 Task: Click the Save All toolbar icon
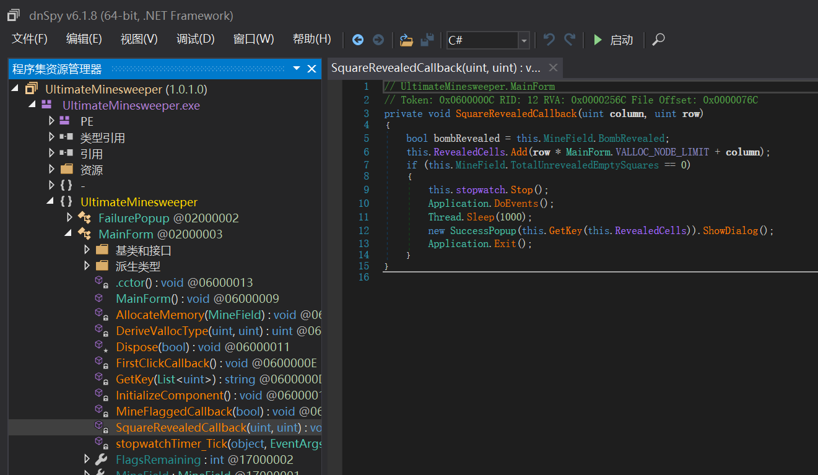pyautogui.click(x=427, y=40)
